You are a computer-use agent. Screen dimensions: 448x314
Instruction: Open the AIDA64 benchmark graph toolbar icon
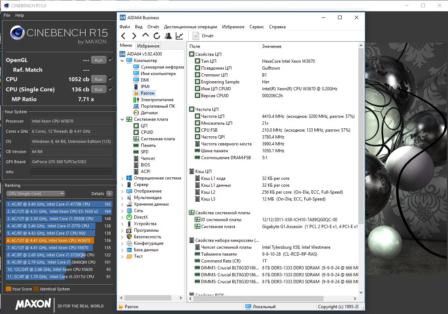[x=179, y=36]
